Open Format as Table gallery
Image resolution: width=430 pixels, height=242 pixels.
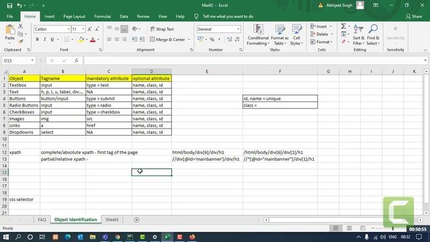coord(279,35)
